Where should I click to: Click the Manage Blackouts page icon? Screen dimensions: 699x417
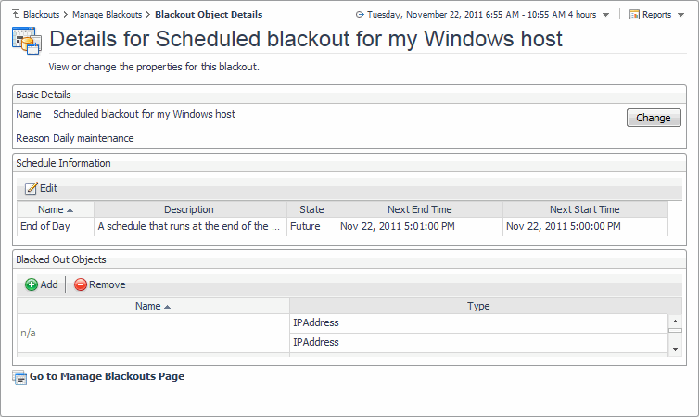19,376
